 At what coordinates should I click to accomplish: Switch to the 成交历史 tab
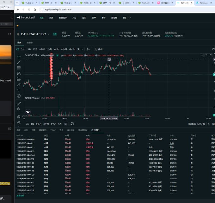[71, 130]
